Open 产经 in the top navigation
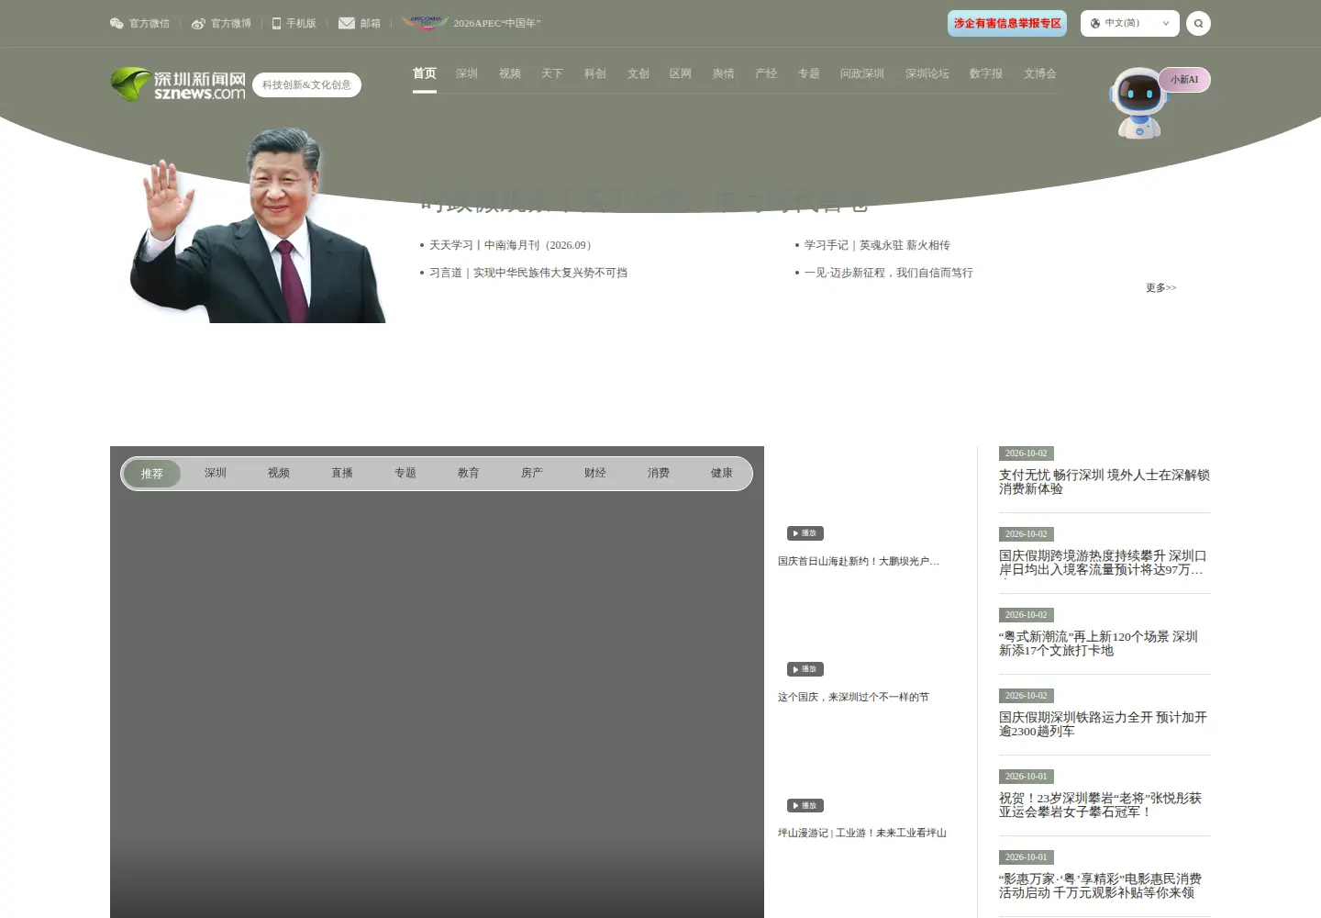This screenshot has width=1321, height=918. (766, 73)
